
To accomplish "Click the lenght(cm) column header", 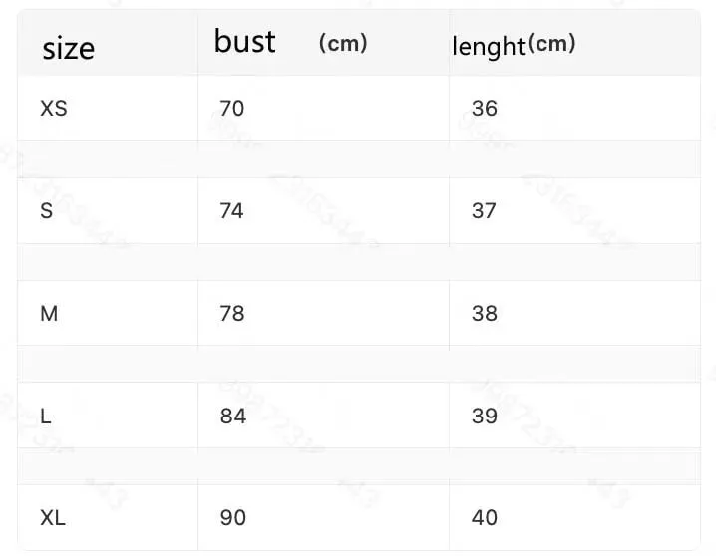I will 514,46.
